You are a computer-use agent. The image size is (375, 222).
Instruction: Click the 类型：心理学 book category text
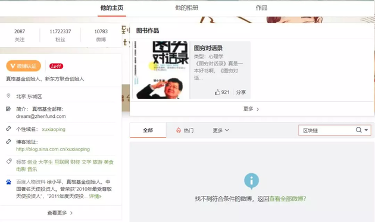(208, 57)
